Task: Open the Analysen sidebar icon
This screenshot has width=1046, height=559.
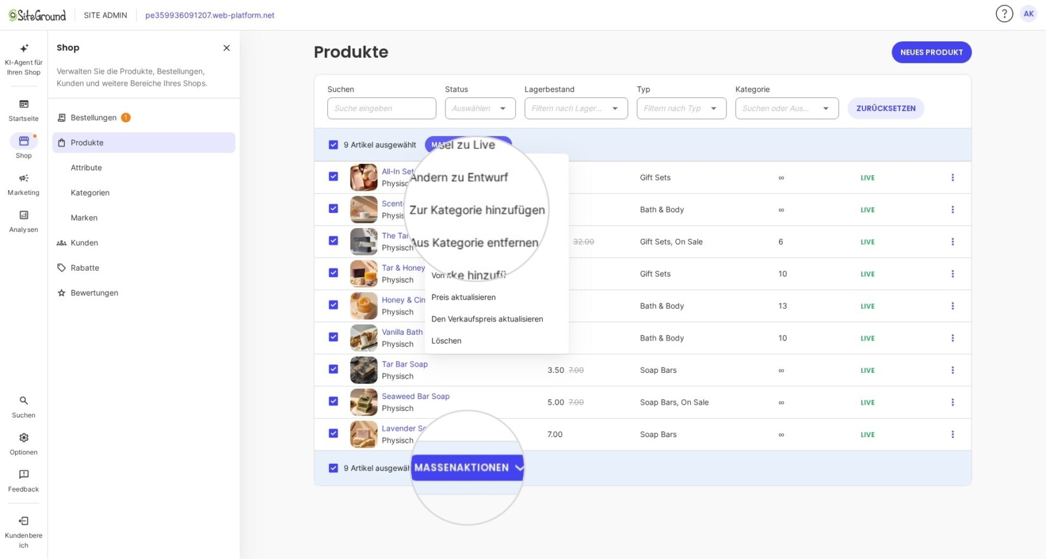Action: click(24, 215)
